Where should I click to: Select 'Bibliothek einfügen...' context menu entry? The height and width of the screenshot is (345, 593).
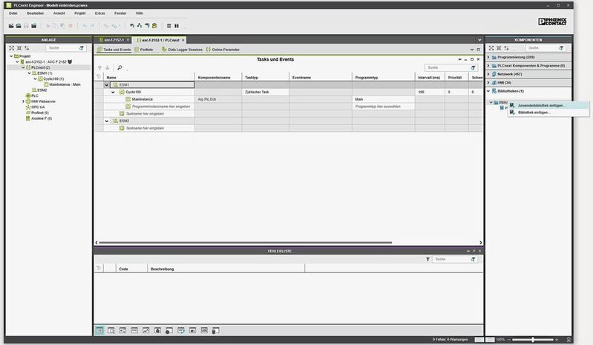[x=548, y=113]
